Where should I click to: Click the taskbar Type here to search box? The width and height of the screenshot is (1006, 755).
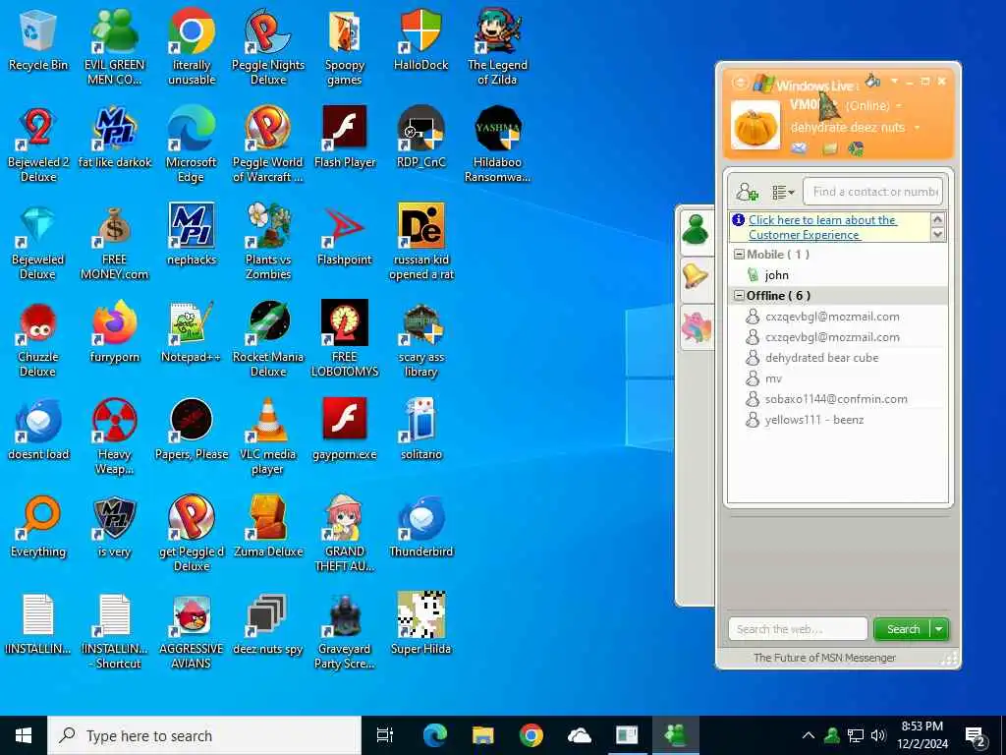click(204, 735)
